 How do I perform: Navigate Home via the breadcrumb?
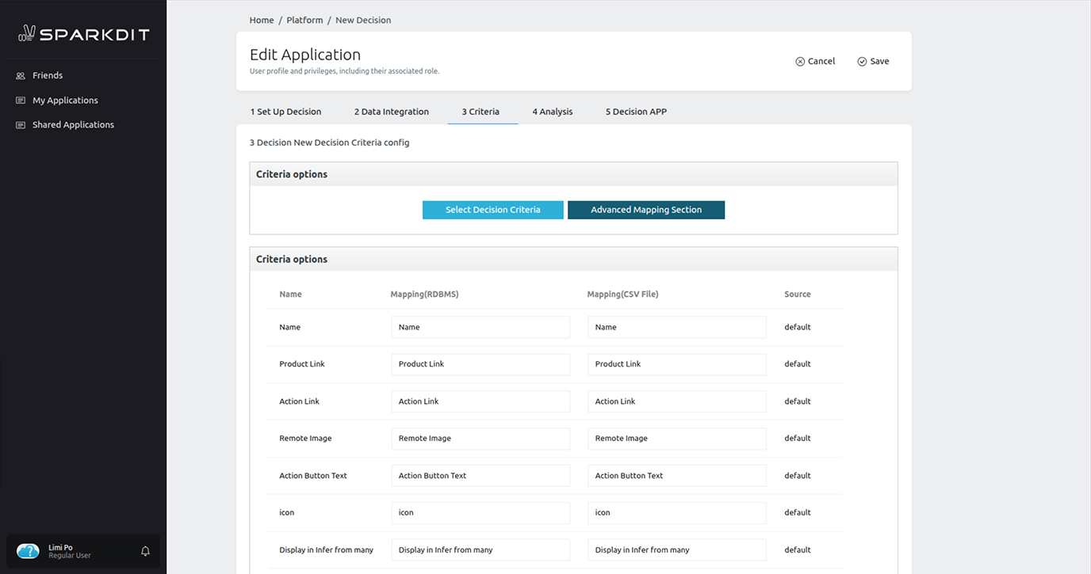pyautogui.click(x=261, y=20)
